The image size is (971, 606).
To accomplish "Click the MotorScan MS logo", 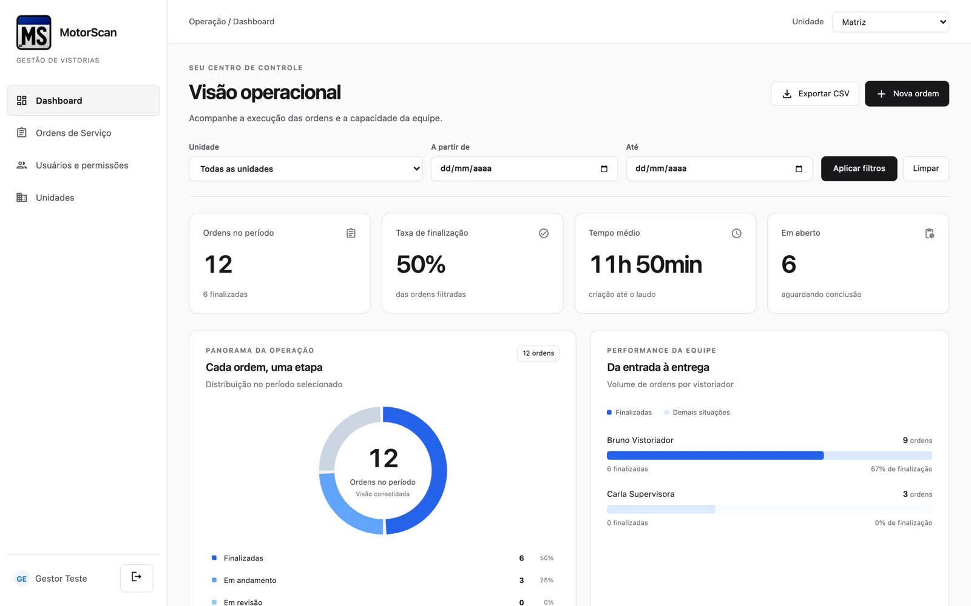I will (34, 33).
